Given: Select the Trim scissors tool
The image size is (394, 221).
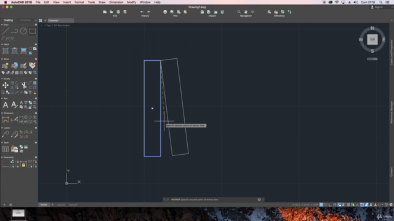Looking at the screenshot, I should pos(23,85).
